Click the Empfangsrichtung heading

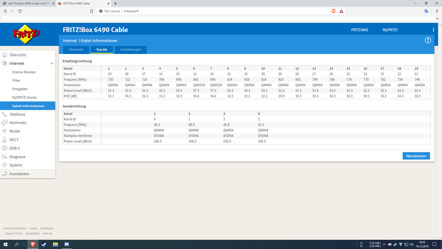pyautogui.click(x=77, y=61)
